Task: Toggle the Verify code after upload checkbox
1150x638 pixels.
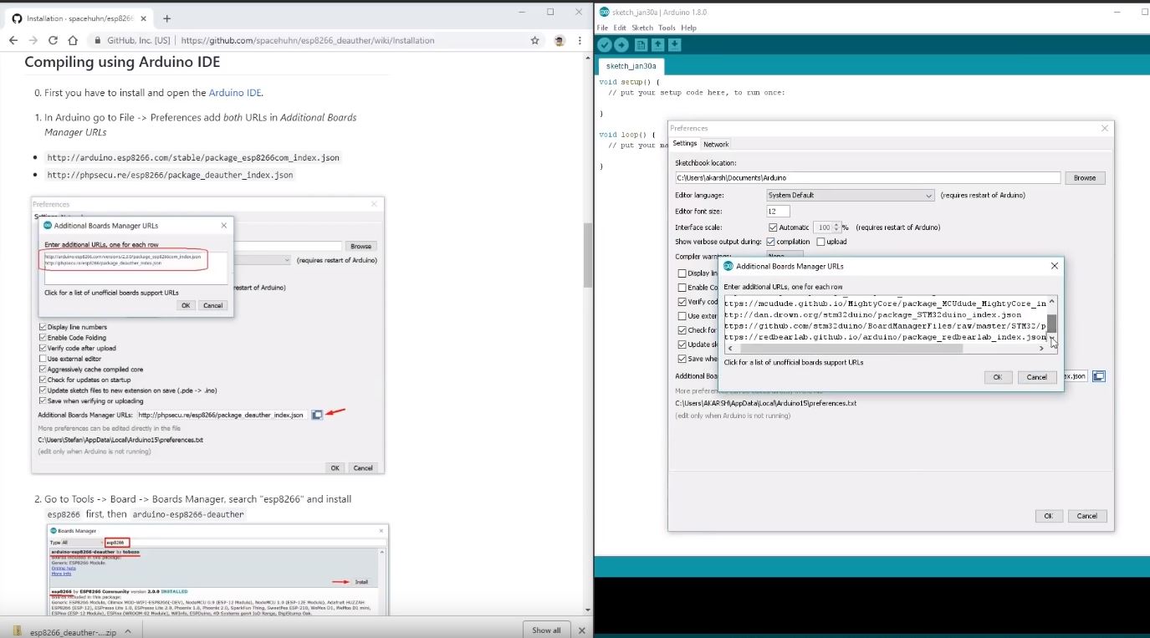Action: tap(682, 302)
